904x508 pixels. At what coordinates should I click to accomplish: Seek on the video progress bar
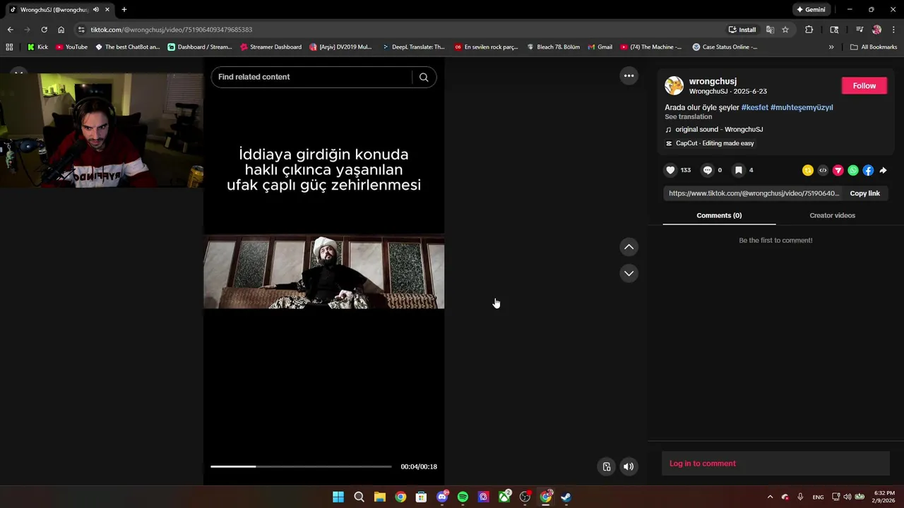tap(301, 466)
